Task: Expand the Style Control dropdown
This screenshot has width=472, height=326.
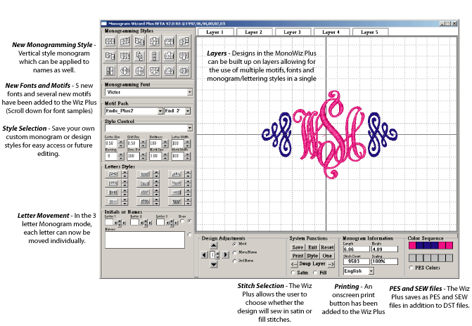Action: 190,128
